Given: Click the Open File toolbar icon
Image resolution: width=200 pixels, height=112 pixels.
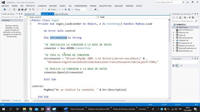Looking at the screenshot, I should [x=19, y=10].
